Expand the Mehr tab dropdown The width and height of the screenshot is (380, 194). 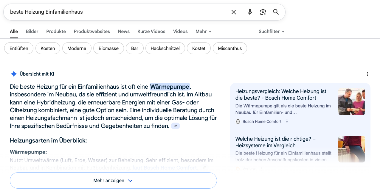[203, 32]
